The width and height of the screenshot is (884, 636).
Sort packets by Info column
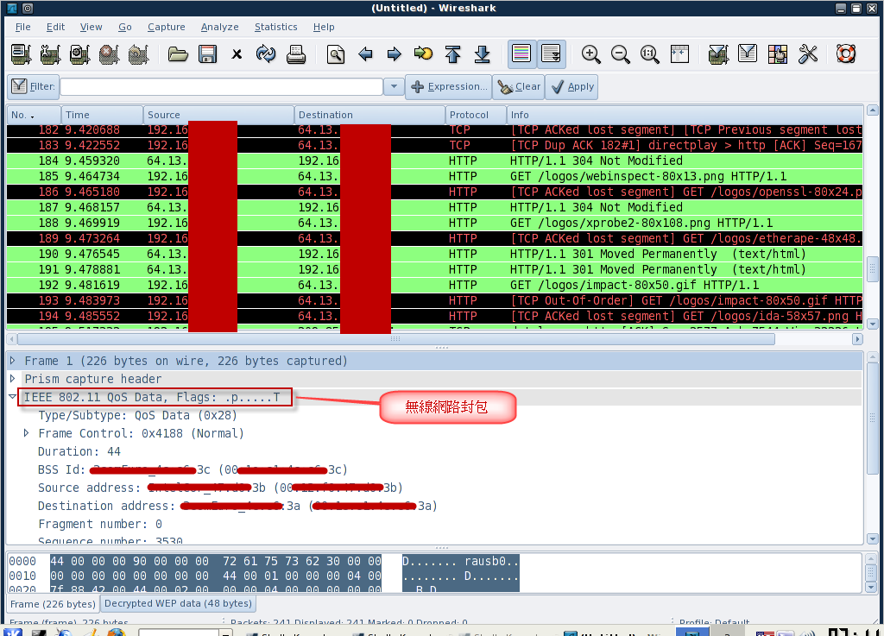pos(685,115)
